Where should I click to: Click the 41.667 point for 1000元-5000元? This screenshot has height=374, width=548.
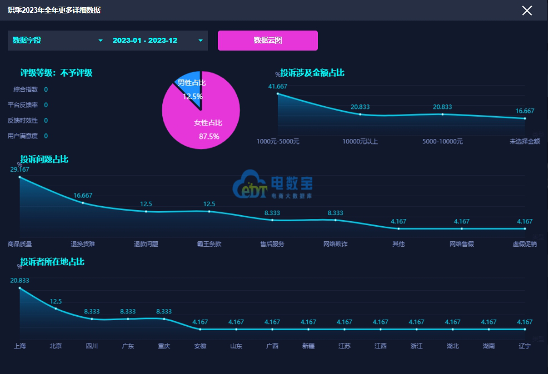pyautogui.click(x=278, y=94)
